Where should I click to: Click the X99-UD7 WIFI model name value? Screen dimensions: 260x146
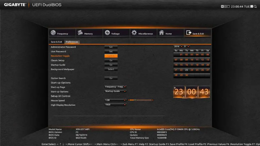pyautogui.click(x=83, y=129)
